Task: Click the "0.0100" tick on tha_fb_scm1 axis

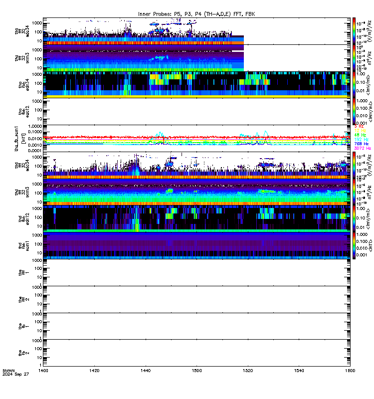Action: (x=35, y=139)
